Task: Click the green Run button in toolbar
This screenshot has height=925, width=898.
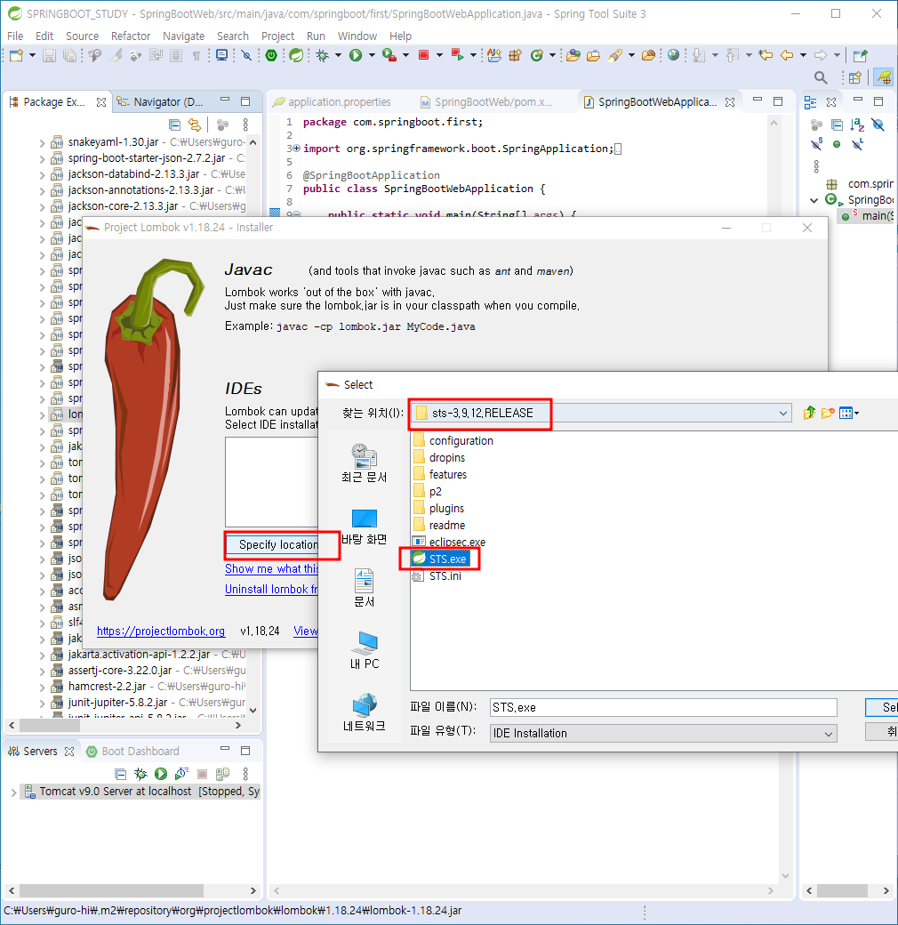Action: click(356, 55)
